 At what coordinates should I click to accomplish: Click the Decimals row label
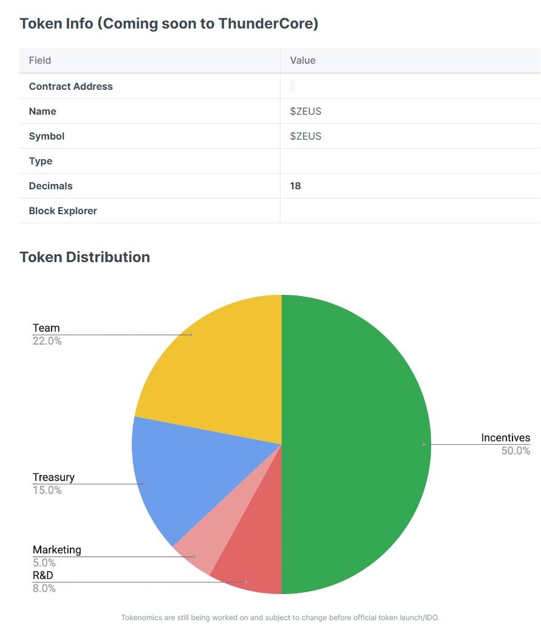pyautogui.click(x=50, y=186)
